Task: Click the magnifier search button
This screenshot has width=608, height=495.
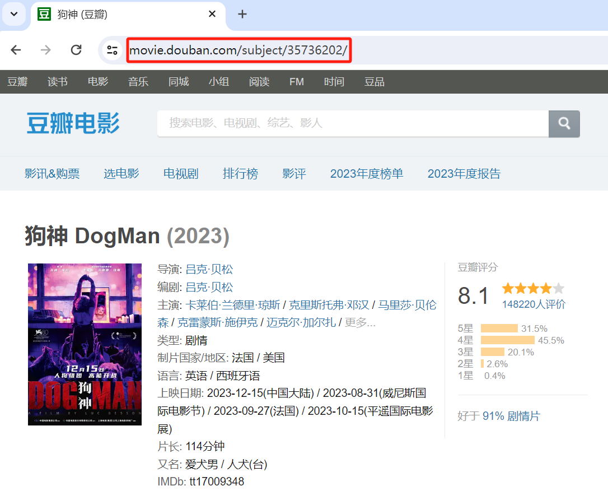Action: click(564, 123)
